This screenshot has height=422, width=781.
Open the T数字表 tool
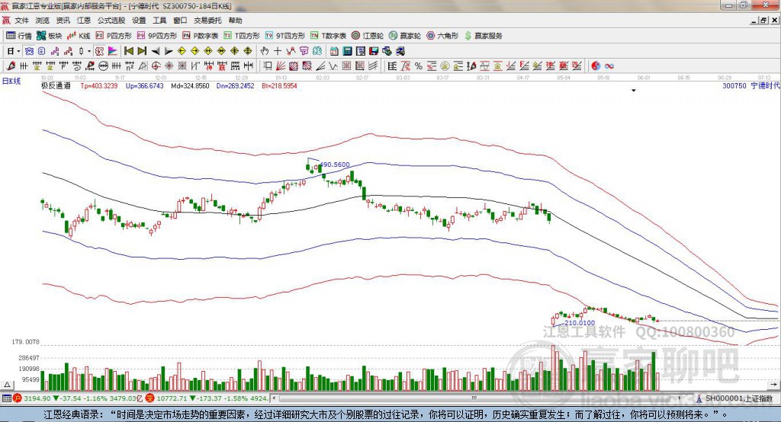tap(328, 36)
